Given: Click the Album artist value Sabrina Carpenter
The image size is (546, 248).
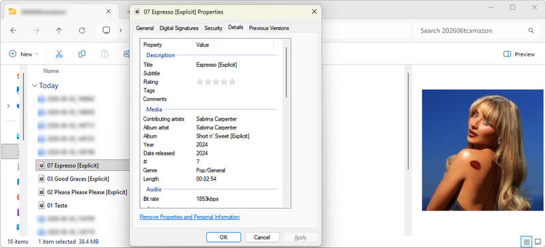Looking at the screenshot, I should 216,127.
